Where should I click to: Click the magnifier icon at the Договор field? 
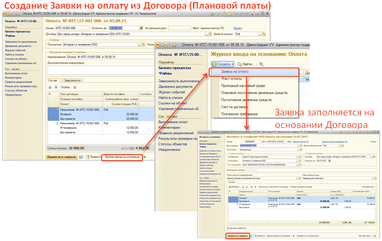point(211,34)
